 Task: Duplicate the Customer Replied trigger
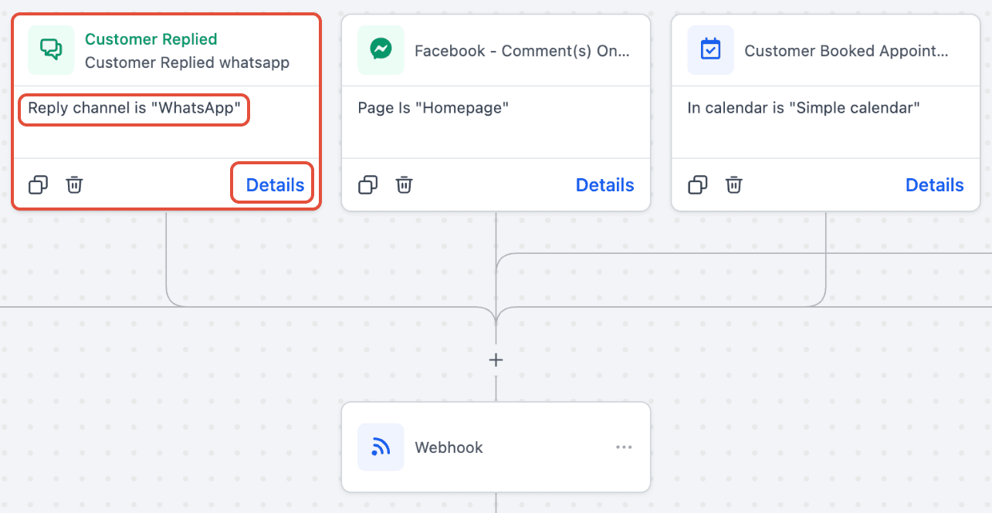(x=38, y=185)
